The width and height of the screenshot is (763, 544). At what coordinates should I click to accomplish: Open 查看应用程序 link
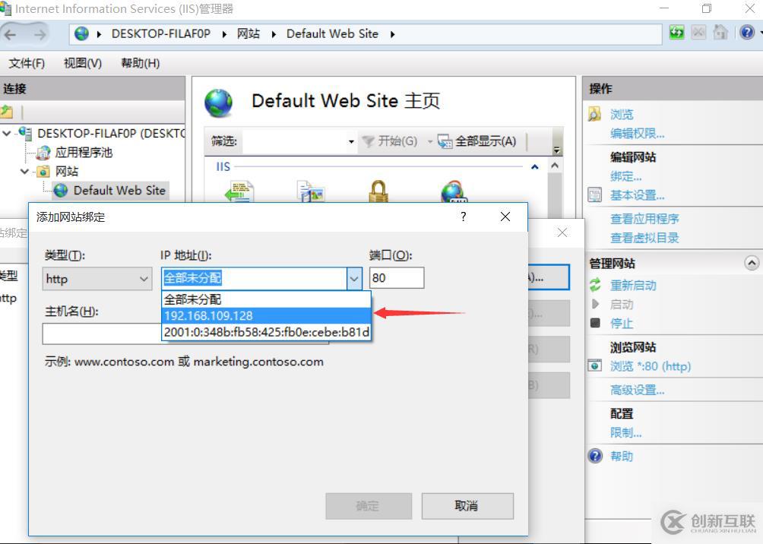click(x=644, y=219)
